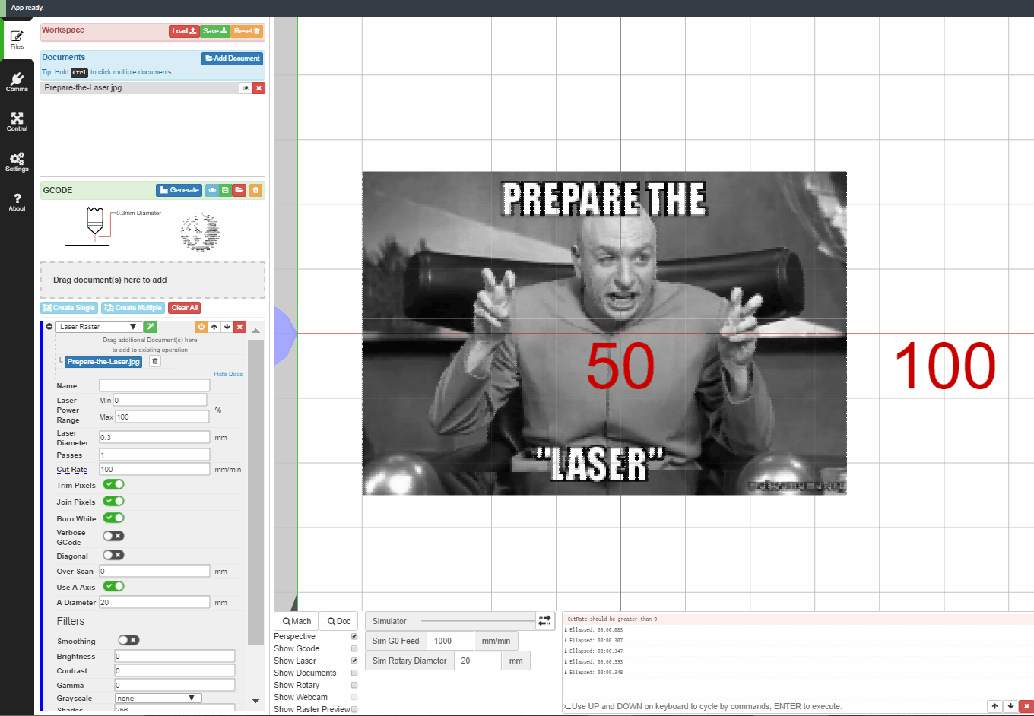Click the Laser Power Min input field
The image size is (1034, 716).
tap(160, 400)
